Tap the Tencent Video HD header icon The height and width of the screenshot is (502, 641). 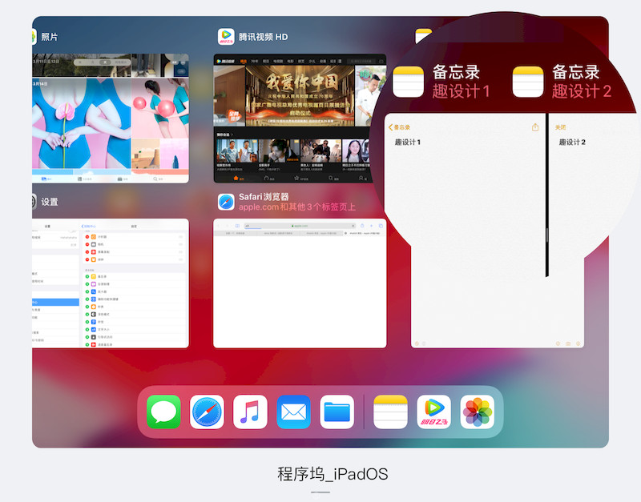tap(226, 36)
